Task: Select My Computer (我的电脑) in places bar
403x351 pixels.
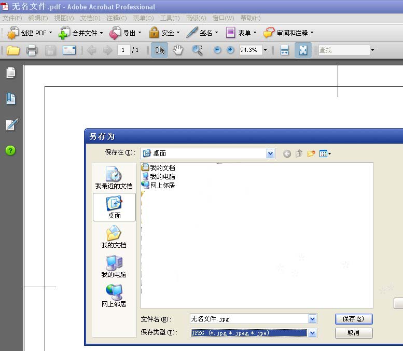Action: [x=114, y=266]
